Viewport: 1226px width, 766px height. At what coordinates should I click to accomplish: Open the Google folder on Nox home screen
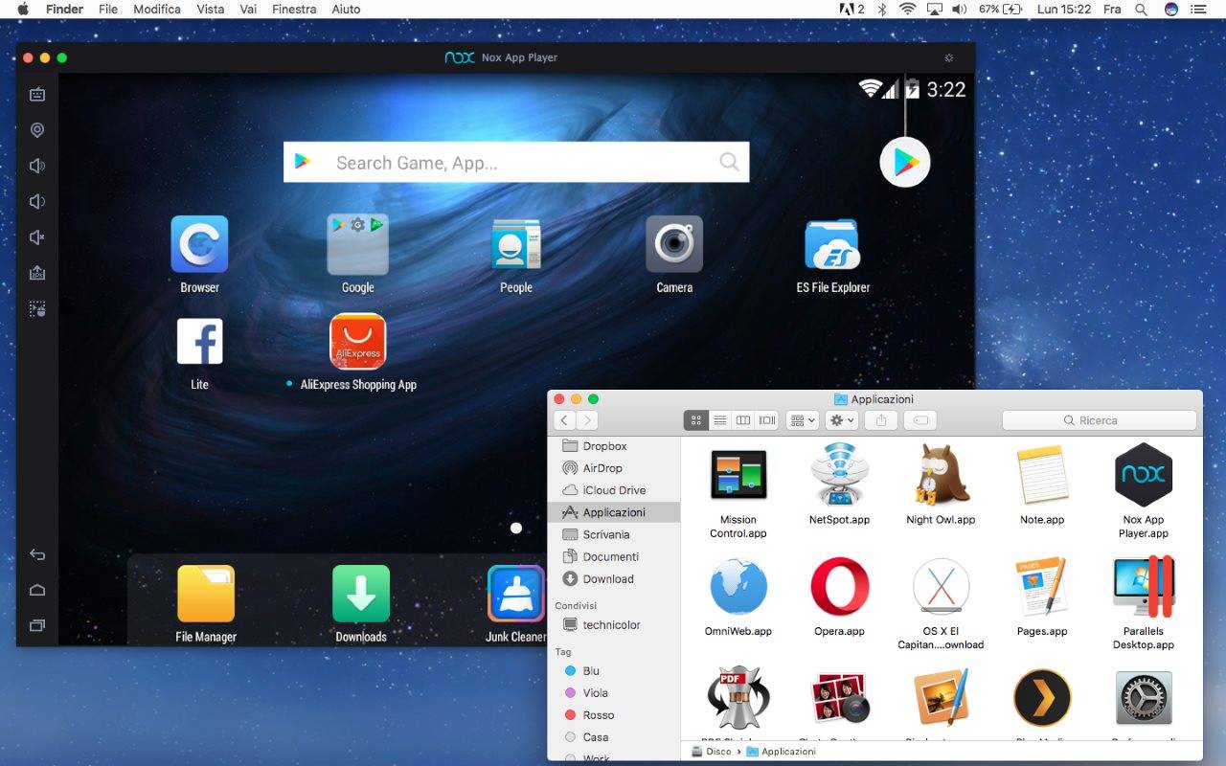coord(357,244)
